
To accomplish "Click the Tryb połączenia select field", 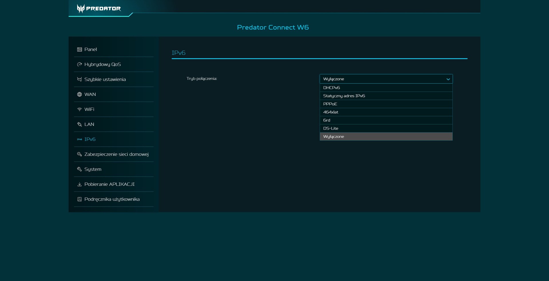I will 386,79.
